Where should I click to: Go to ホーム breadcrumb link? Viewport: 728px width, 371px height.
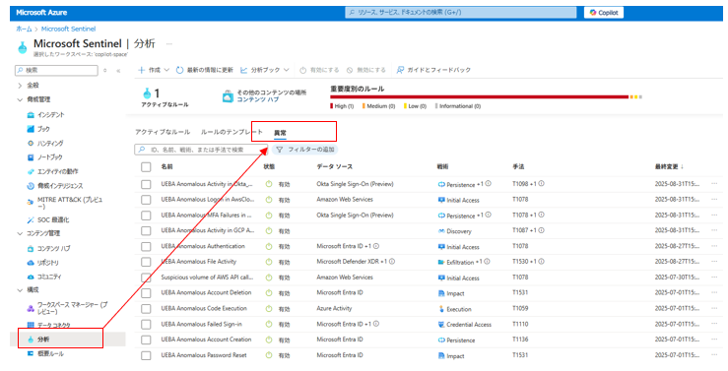tap(25, 29)
